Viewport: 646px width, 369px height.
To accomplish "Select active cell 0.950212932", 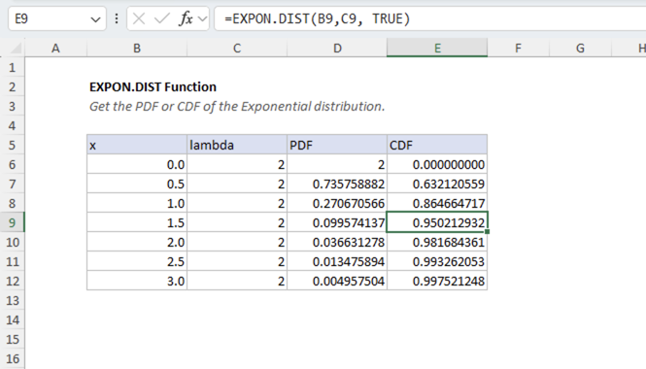I will pyautogui.click(x=437, y=222).
